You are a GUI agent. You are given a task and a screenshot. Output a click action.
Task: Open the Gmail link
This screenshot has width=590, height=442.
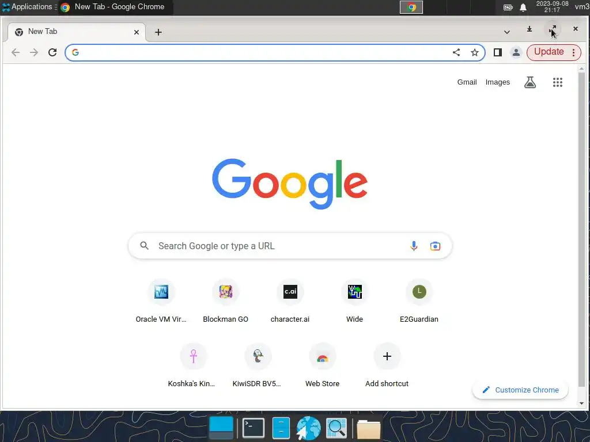tap(467, 82)
